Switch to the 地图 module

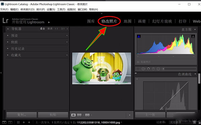(128, 21)
